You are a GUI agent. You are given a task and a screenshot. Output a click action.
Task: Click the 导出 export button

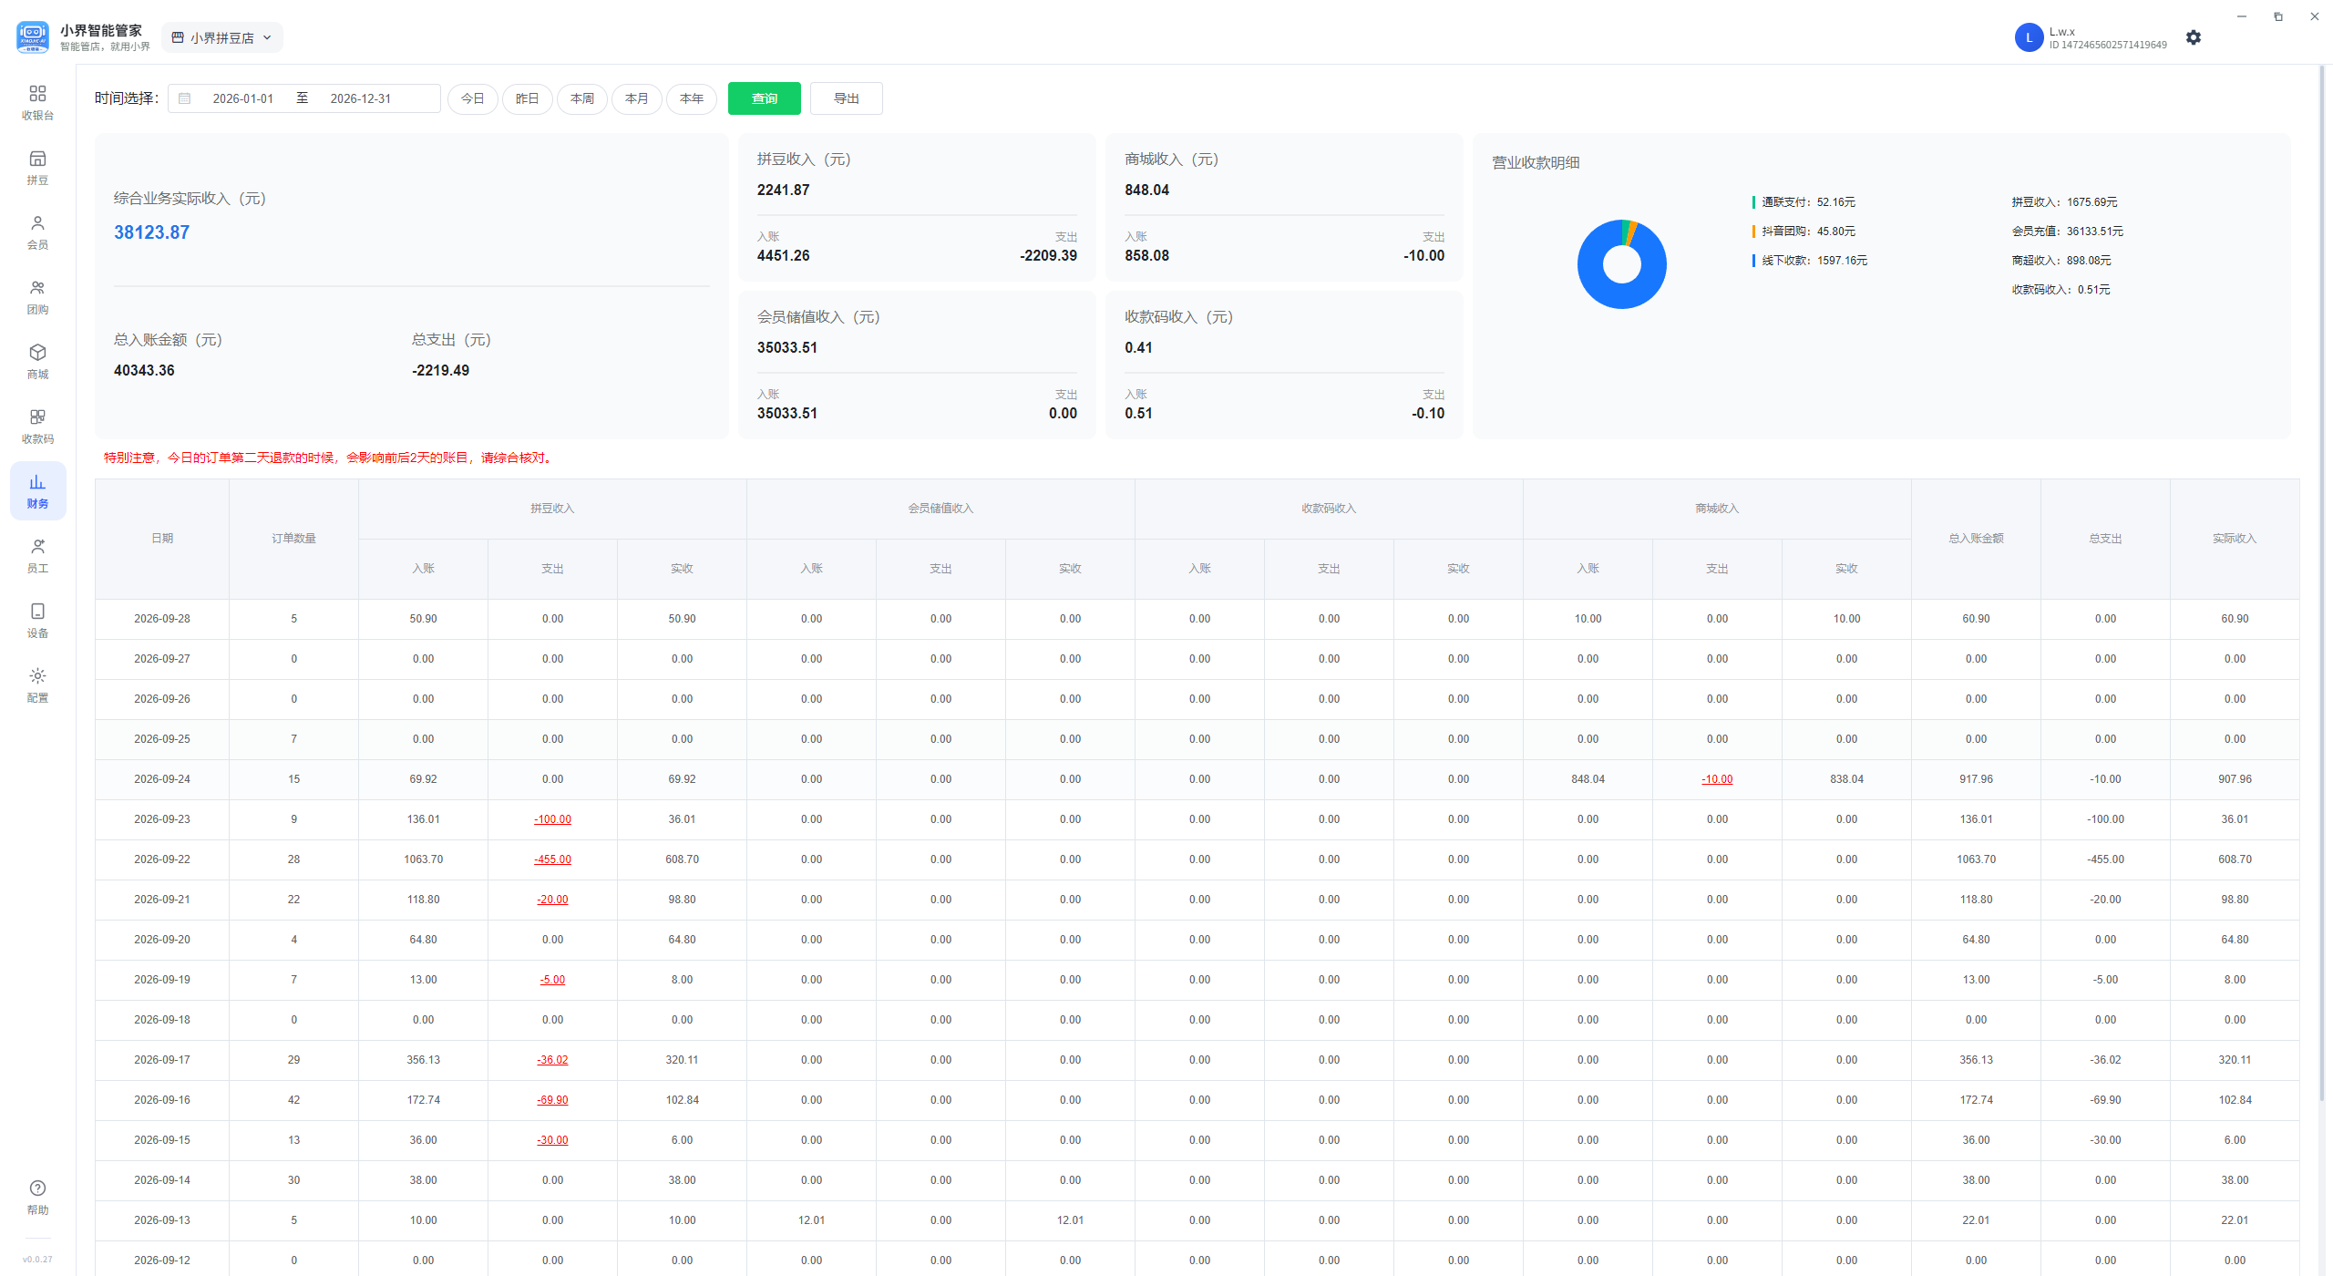(x=846, y=98)
